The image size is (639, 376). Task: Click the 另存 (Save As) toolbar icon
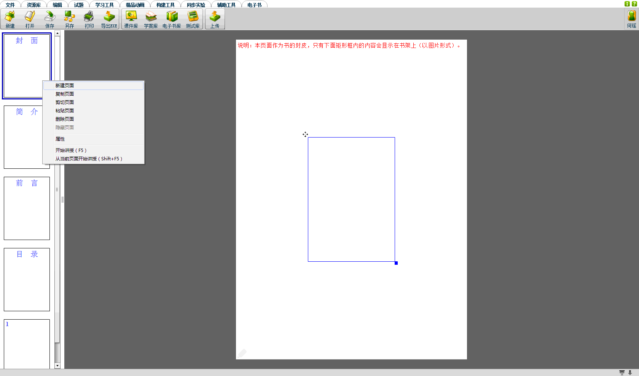click(70, 19)
